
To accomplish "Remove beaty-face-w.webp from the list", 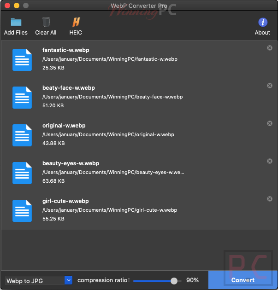I will pyautogui.click(x=270, y=86).
